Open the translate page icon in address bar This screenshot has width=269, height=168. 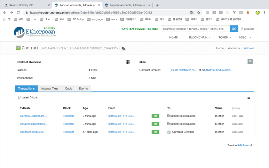[192, 13]
